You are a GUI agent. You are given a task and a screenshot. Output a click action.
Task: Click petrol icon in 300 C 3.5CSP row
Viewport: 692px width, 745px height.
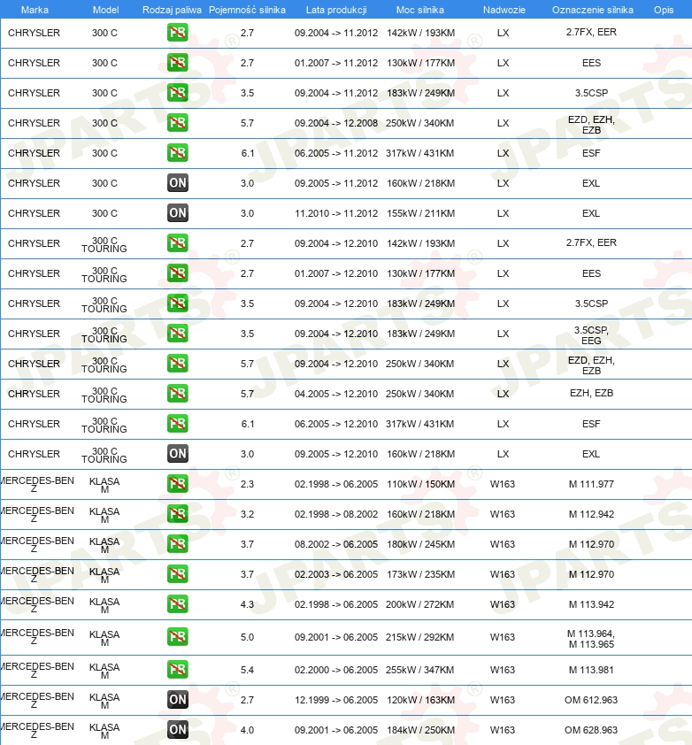[177, 93]
